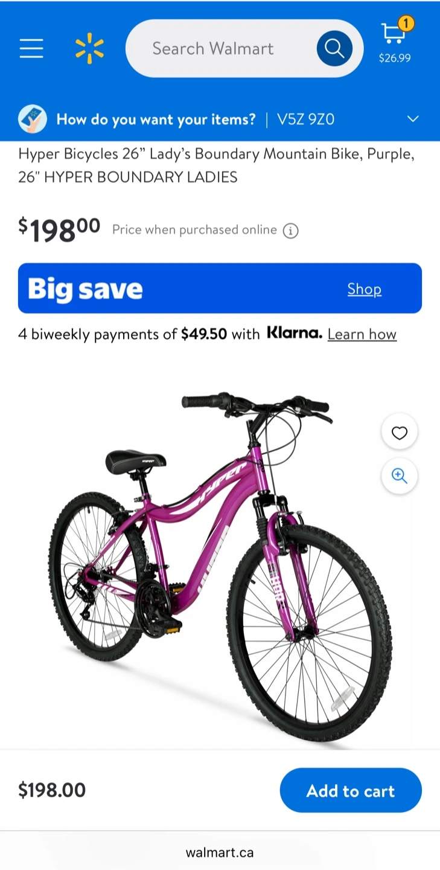The image size is (440, 870).
Task: Click the magnifying glass search button
Action: click(x=334, y=48)
